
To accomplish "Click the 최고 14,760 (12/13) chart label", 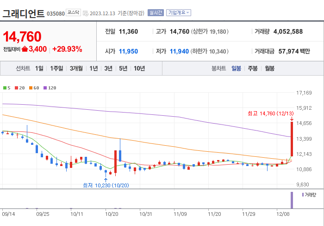I will tap(270, 113).
